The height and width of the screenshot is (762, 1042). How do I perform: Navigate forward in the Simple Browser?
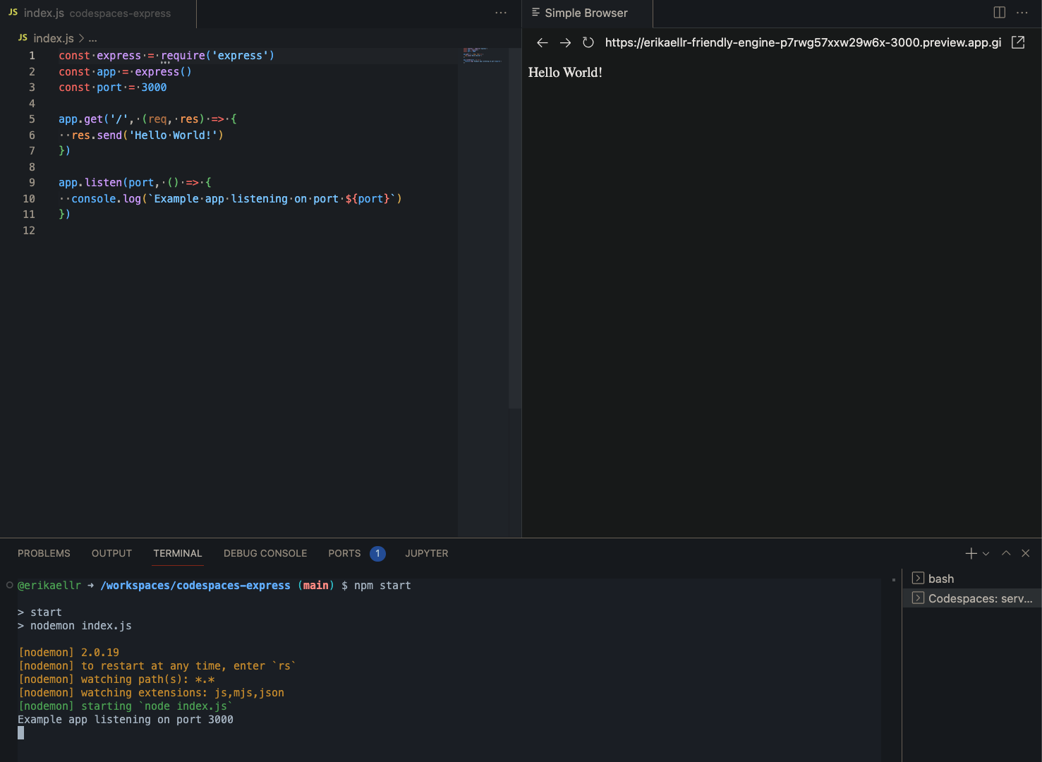(565, 42)
